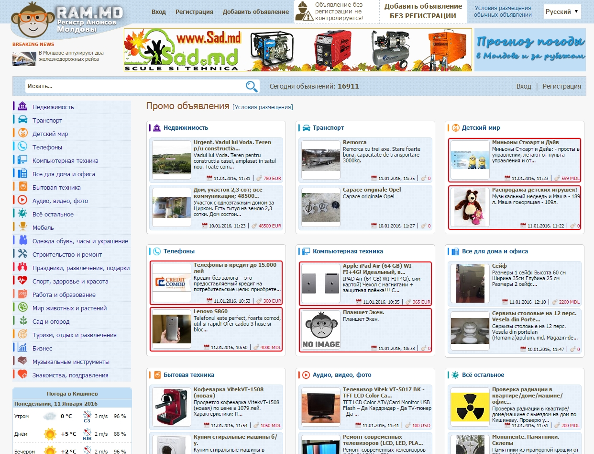Click the magnifying glass search icon
Viewport: 594px width, 454px height.
pyautogui.click(x=252, y=86)
